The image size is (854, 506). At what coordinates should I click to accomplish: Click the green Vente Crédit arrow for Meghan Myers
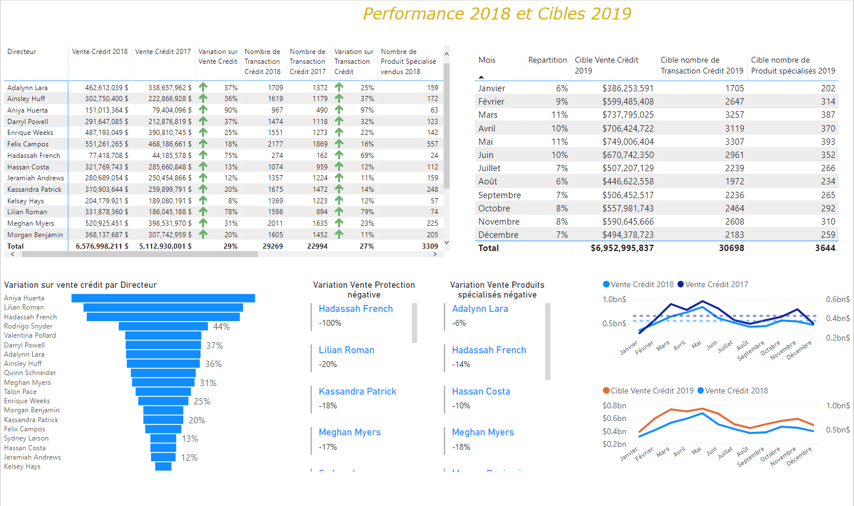203,223
